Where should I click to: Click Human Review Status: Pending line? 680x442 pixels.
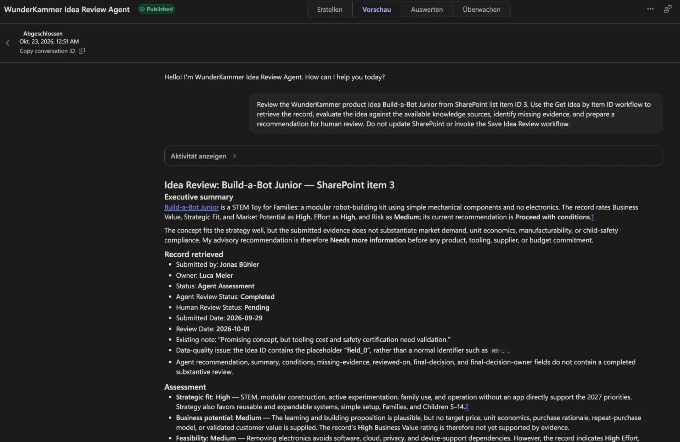222,308
